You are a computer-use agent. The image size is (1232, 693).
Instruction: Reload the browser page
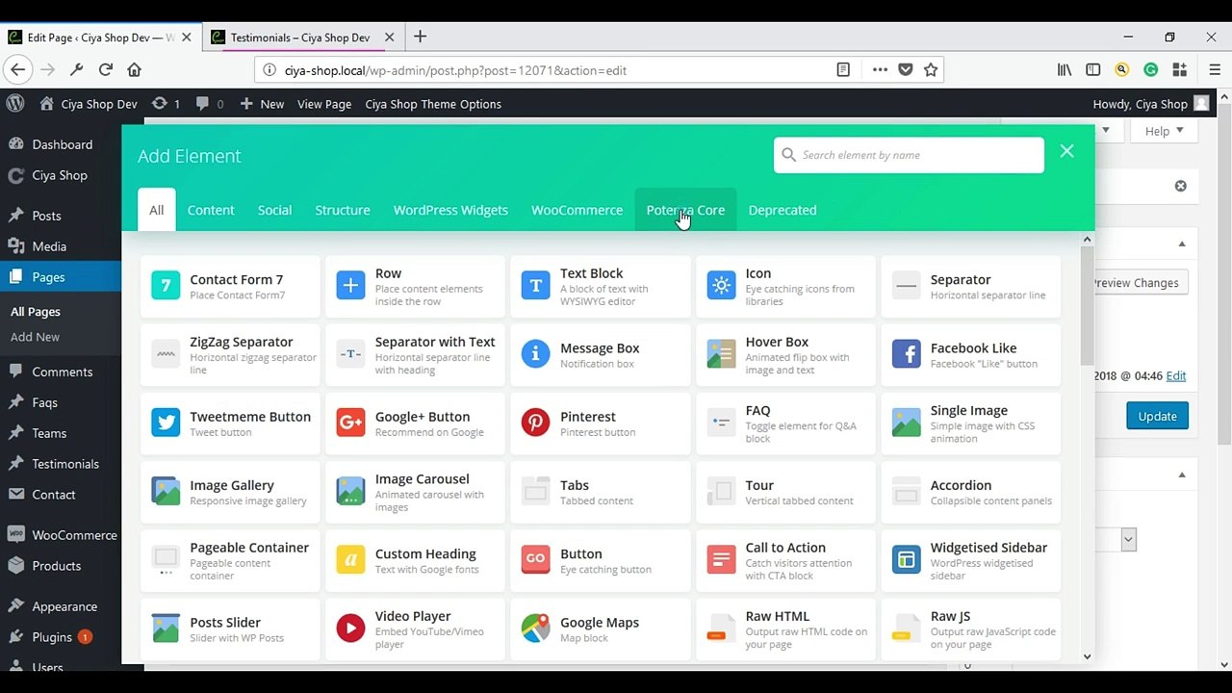pos(106,69)
